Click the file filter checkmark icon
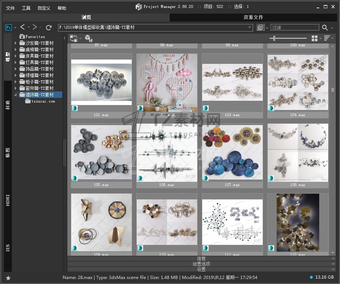This screenshot has height=284, width=340. (260, 28)
